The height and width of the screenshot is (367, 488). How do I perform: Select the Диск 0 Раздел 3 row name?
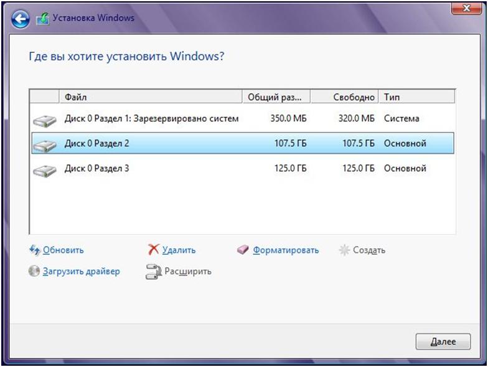point(96,168)
